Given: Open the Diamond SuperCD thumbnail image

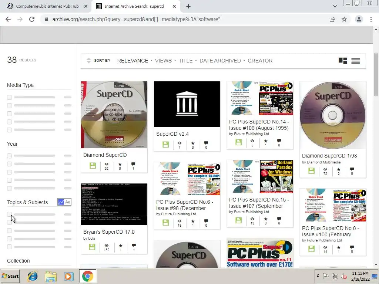Looking at the screenshot, I should 114,115.
